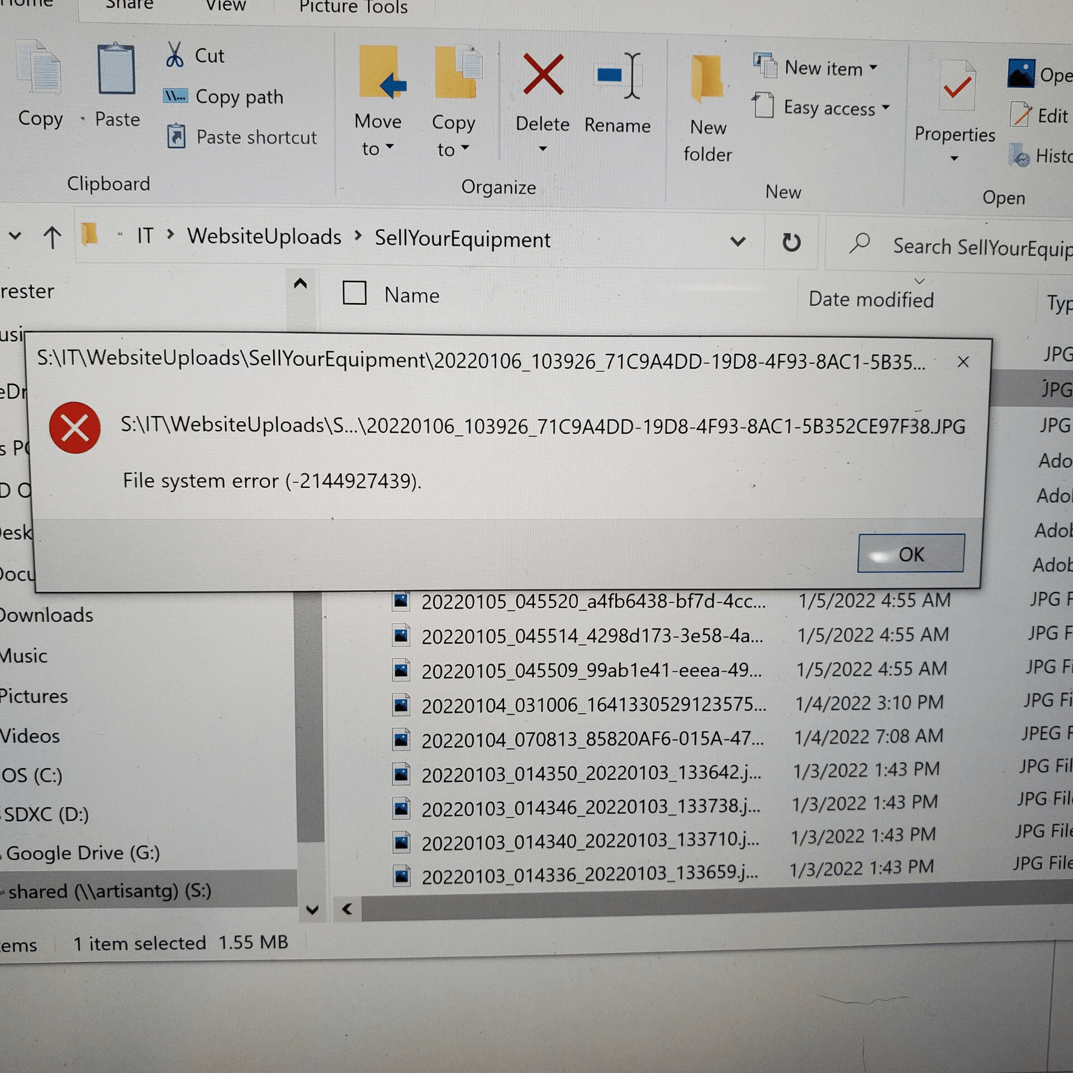This screenshot has width=1073, height=1073.
Task: Click the Copy path icon
Action: 175,96
